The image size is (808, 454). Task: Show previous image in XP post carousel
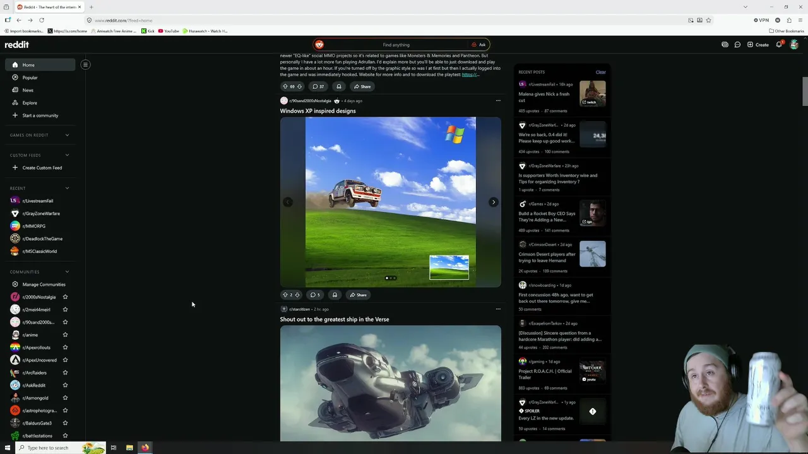coord(288,202)
